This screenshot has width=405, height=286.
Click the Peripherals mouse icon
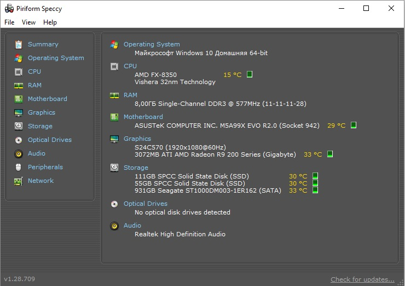(19, 167)
